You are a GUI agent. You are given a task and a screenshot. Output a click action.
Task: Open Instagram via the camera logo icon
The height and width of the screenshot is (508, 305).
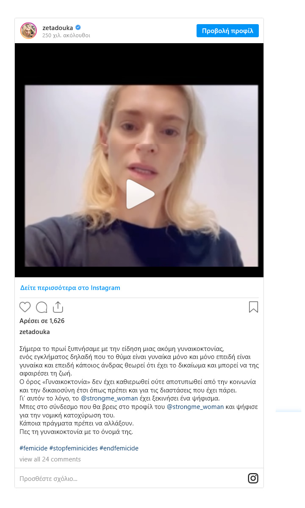[253, 478]
